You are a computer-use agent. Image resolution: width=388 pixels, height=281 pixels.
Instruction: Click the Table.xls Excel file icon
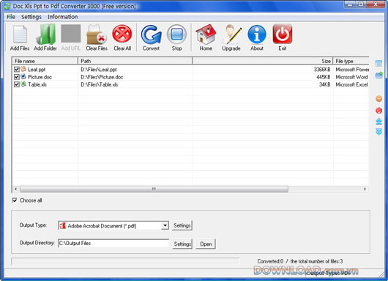pyautogui.click(x=23, y=84)
